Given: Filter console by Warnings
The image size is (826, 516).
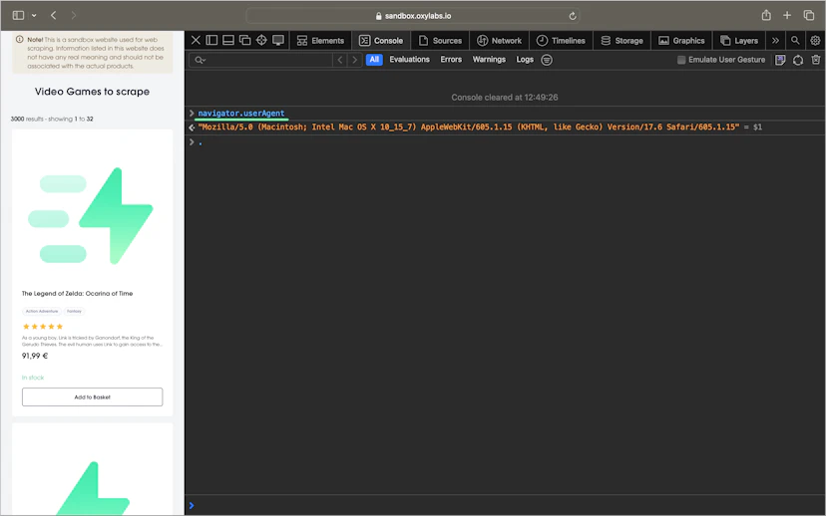Looking at the screenshot, I should tap(489, 60).
